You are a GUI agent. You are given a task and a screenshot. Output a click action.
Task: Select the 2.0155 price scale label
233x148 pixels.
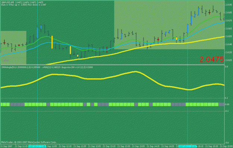coord(229,36)
